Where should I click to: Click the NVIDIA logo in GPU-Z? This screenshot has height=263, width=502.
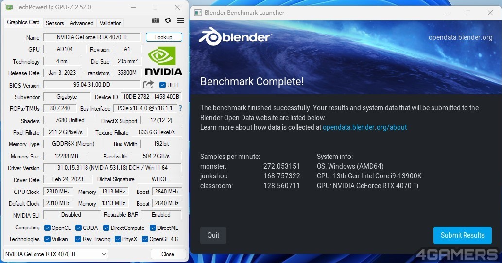[163, 61]
